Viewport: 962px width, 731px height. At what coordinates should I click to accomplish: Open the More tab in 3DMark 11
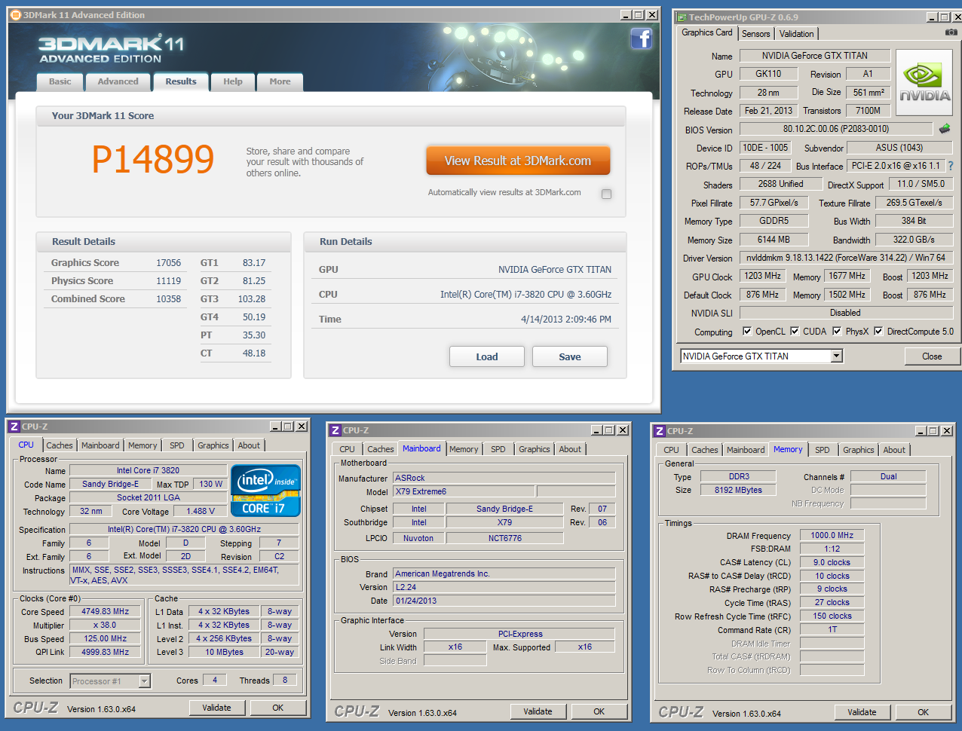pyautogui.click(x=280, y=82)
